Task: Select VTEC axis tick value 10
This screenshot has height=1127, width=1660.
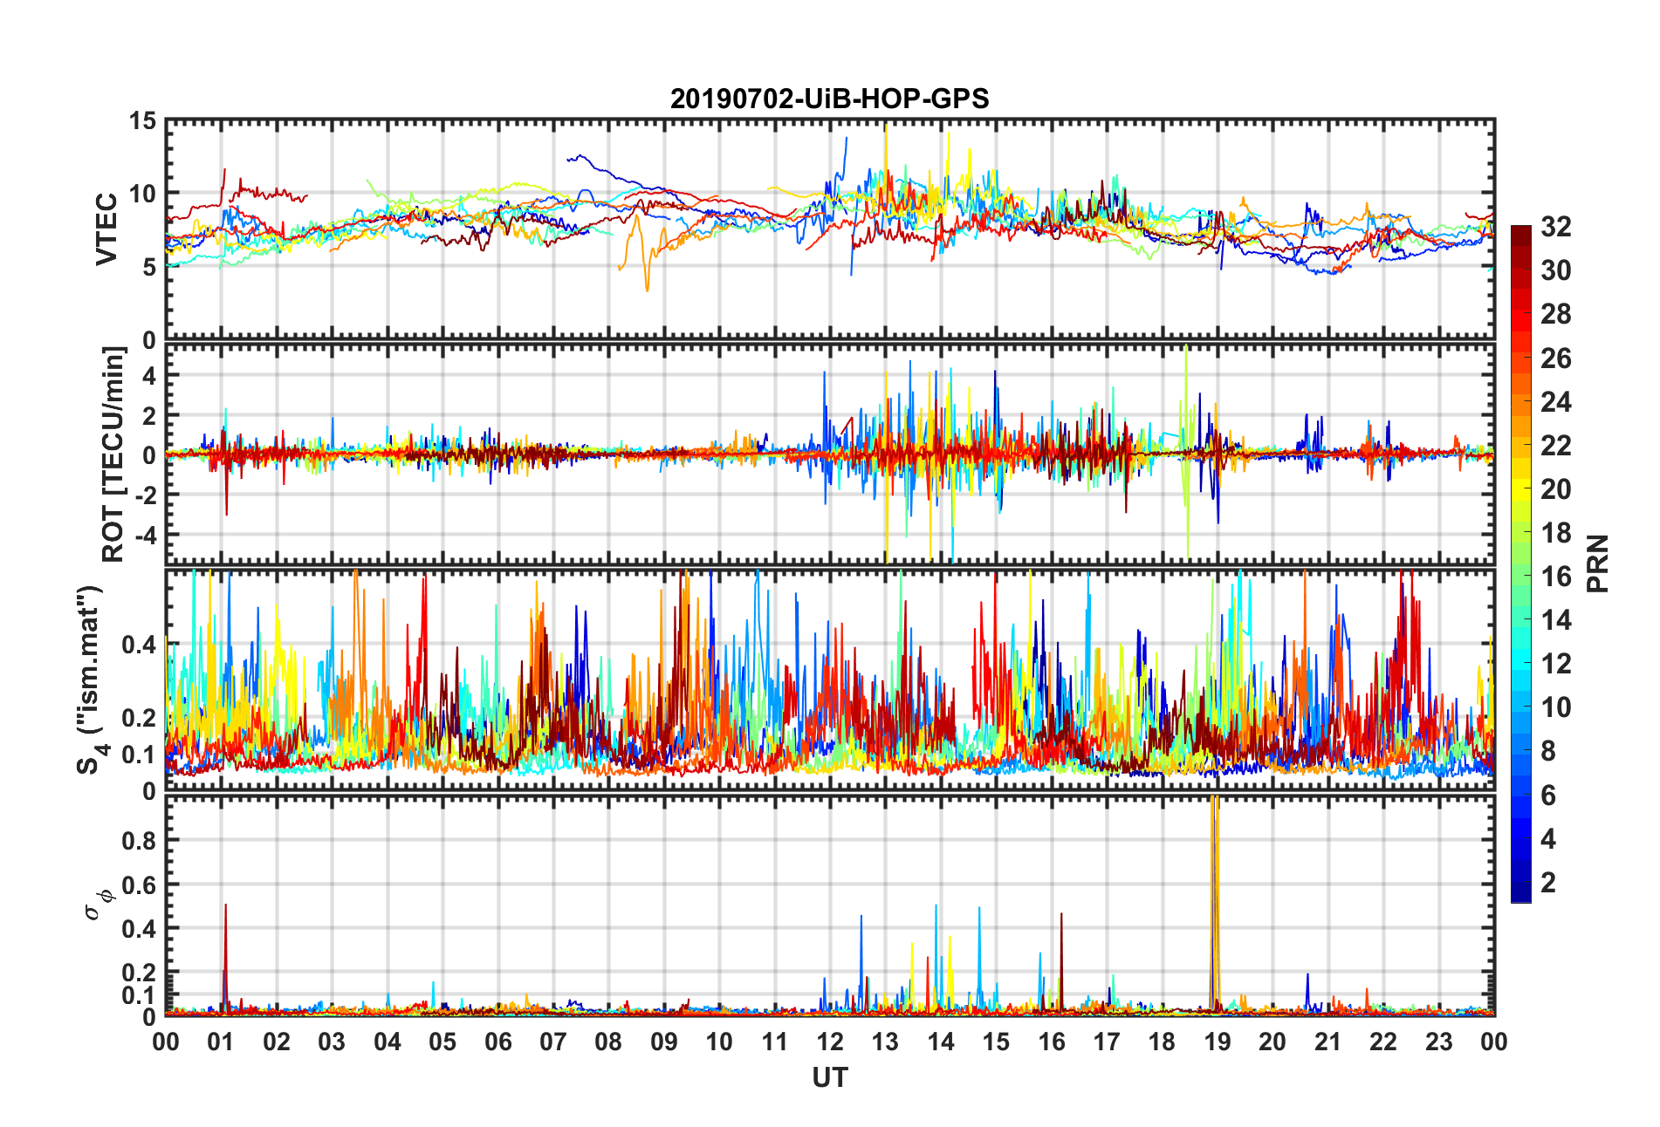Action: 142,194
